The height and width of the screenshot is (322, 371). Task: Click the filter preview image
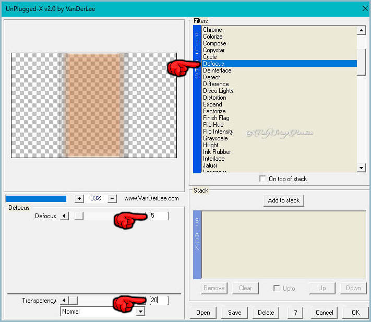click(x=94, y=105)
